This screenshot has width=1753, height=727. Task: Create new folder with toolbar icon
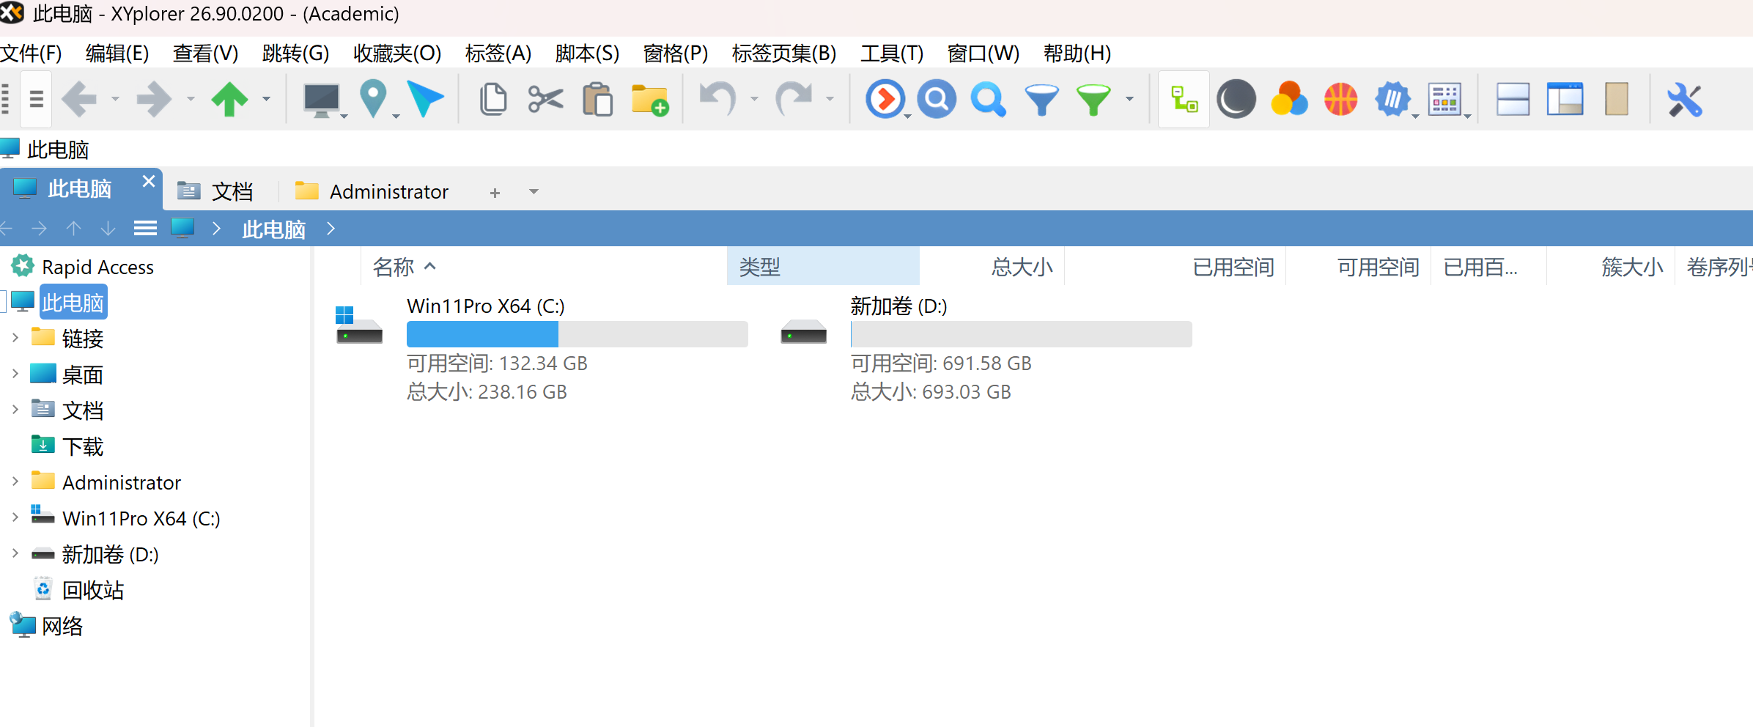[650, 100]
